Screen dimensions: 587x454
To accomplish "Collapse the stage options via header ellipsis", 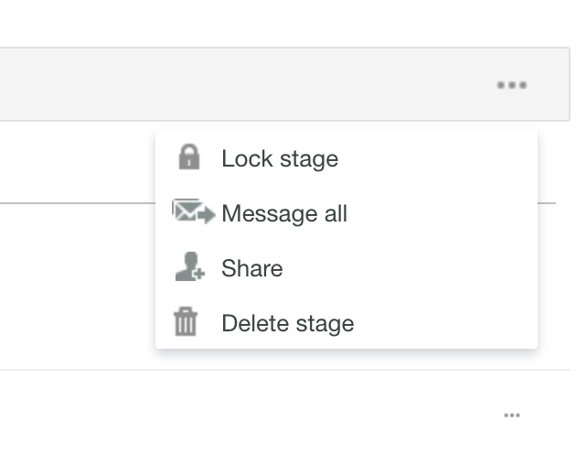I will [511, 85].
